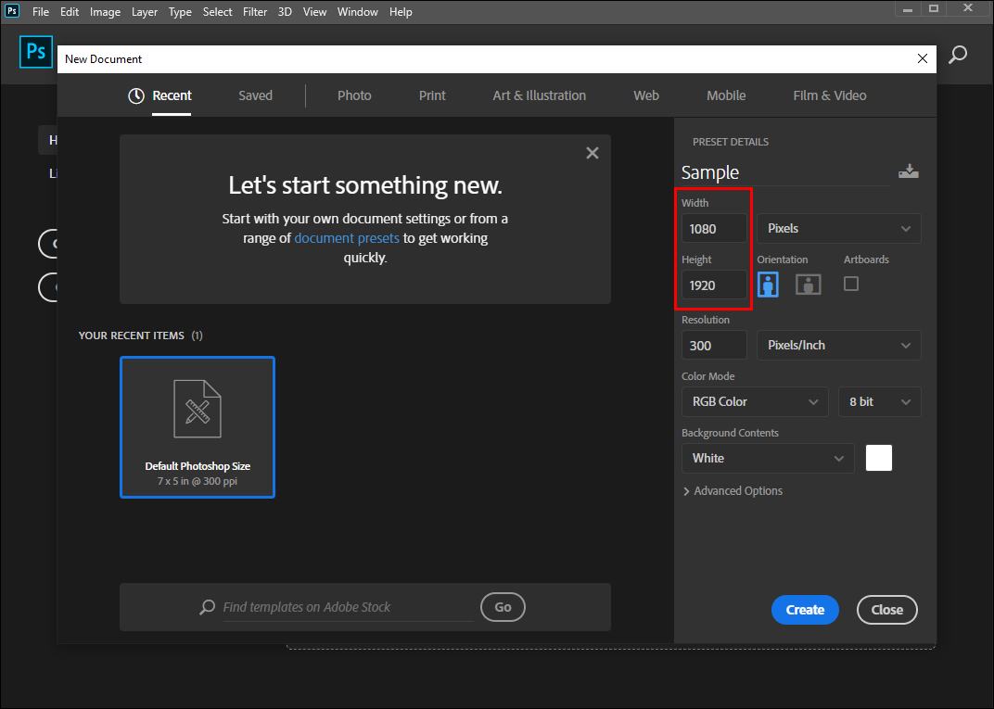Click the Adobe Stock search magnifier icon
This screenshot has width=994, height=709.
click(x=207, y=607)
